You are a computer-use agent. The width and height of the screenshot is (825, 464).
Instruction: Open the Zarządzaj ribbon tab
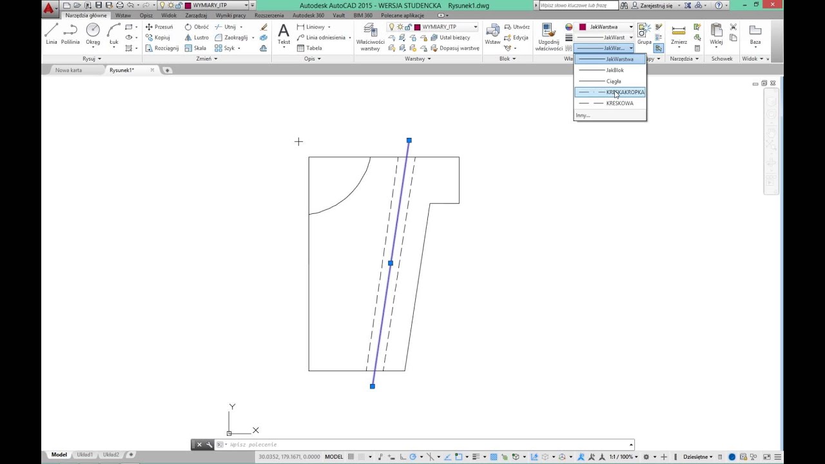197,15
